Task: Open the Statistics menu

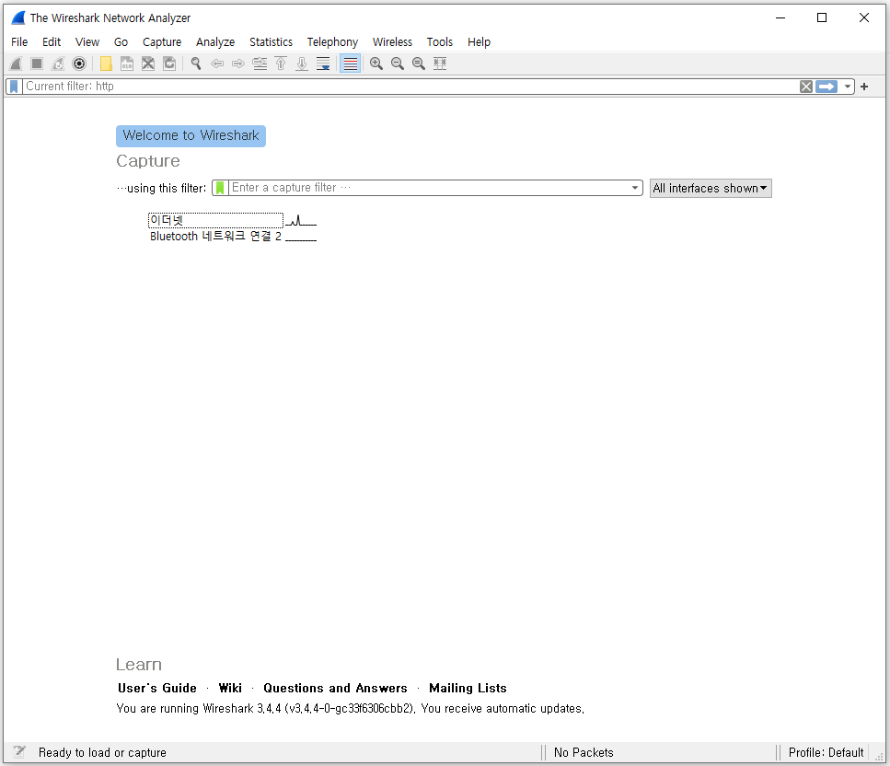Action: [271, 42]
